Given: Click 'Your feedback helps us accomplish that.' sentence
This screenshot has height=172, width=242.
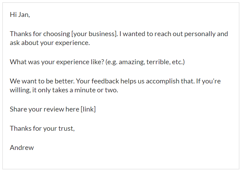Looking at the screenshot, I should (x=135, y=81).
